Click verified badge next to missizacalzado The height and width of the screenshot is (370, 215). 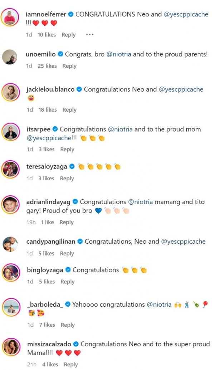point(76,344)
